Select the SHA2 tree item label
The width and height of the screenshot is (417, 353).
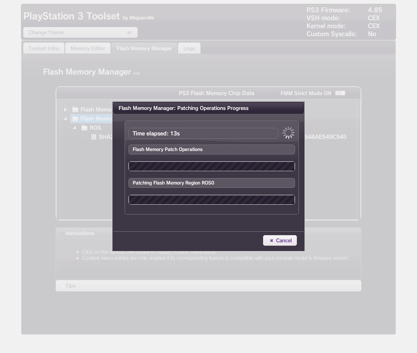[106, 137]
